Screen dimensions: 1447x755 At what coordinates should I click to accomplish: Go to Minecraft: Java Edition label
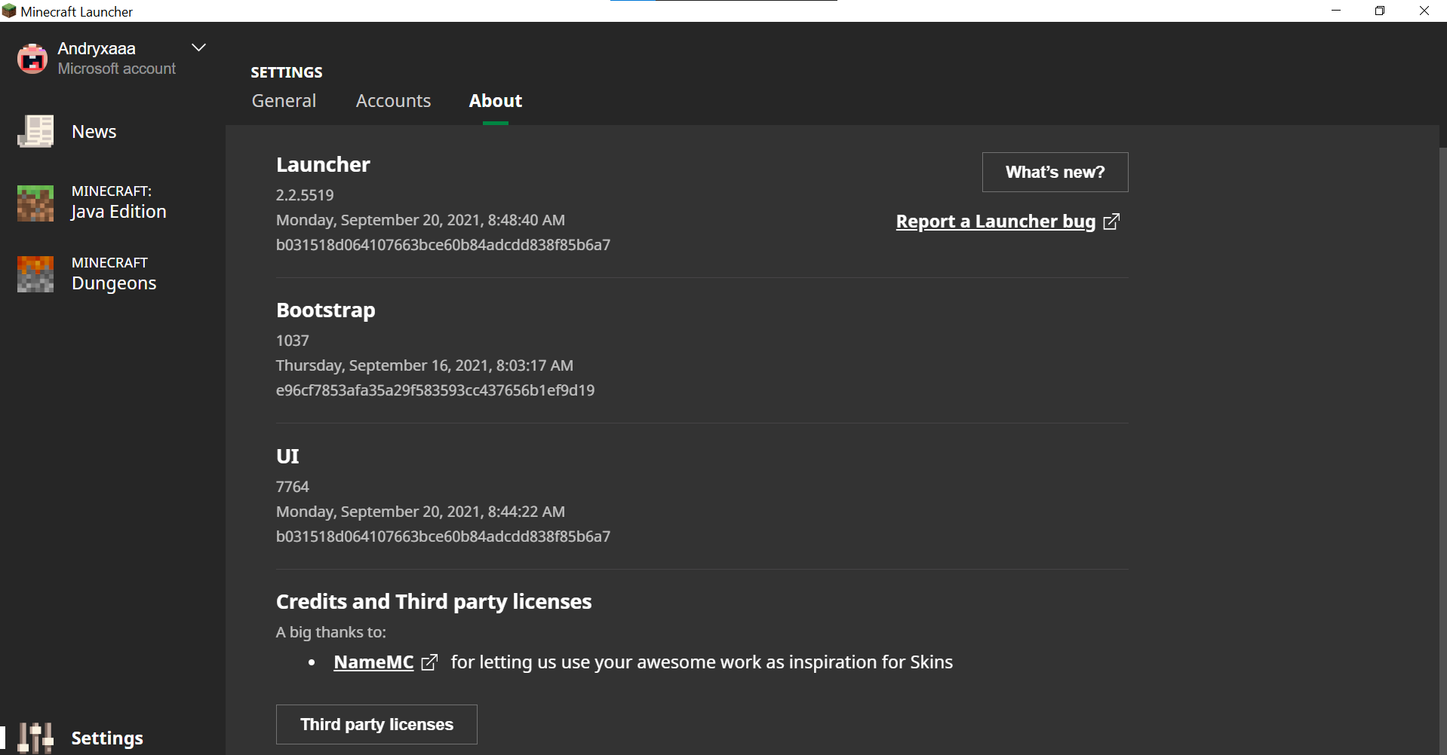[119, 202]
